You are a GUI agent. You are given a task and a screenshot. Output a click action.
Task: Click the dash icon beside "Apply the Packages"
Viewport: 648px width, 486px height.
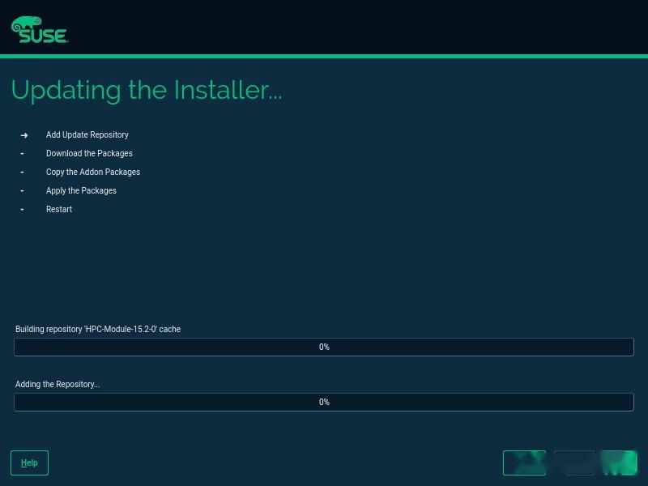tap(22, 190)
